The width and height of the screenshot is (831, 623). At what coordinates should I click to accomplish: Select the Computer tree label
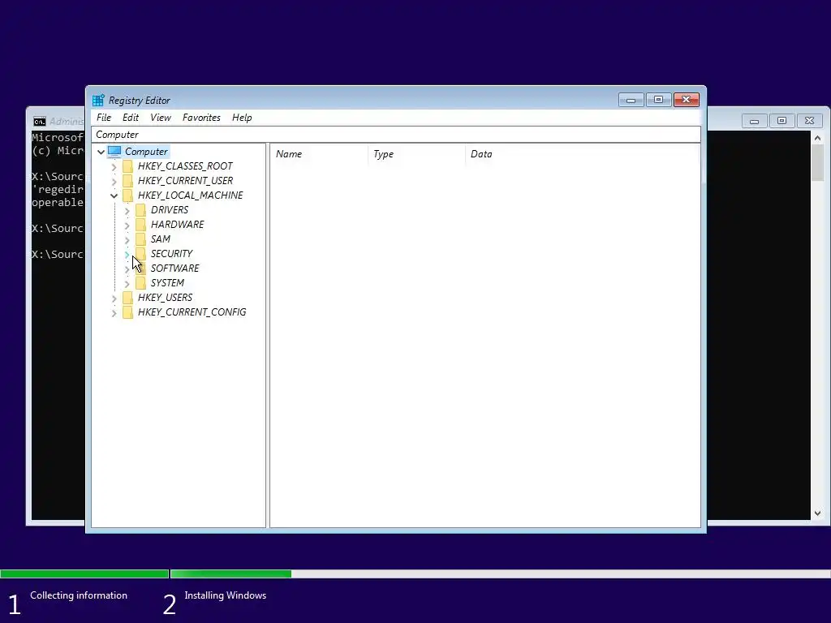tap(146, 152)
